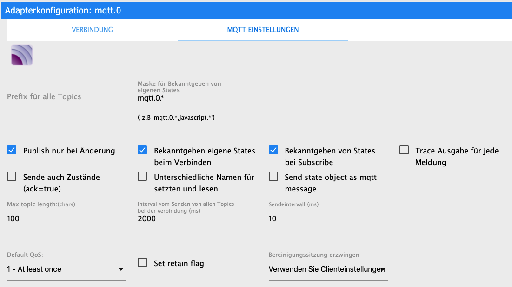Enable the Set retain flag checkbox
This screenshot has height=287, width=512.
[x=143, y=263]
